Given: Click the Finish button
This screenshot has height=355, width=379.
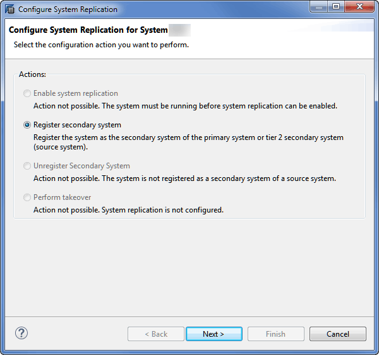Looking at the screenshot, I should coord(275,334).
